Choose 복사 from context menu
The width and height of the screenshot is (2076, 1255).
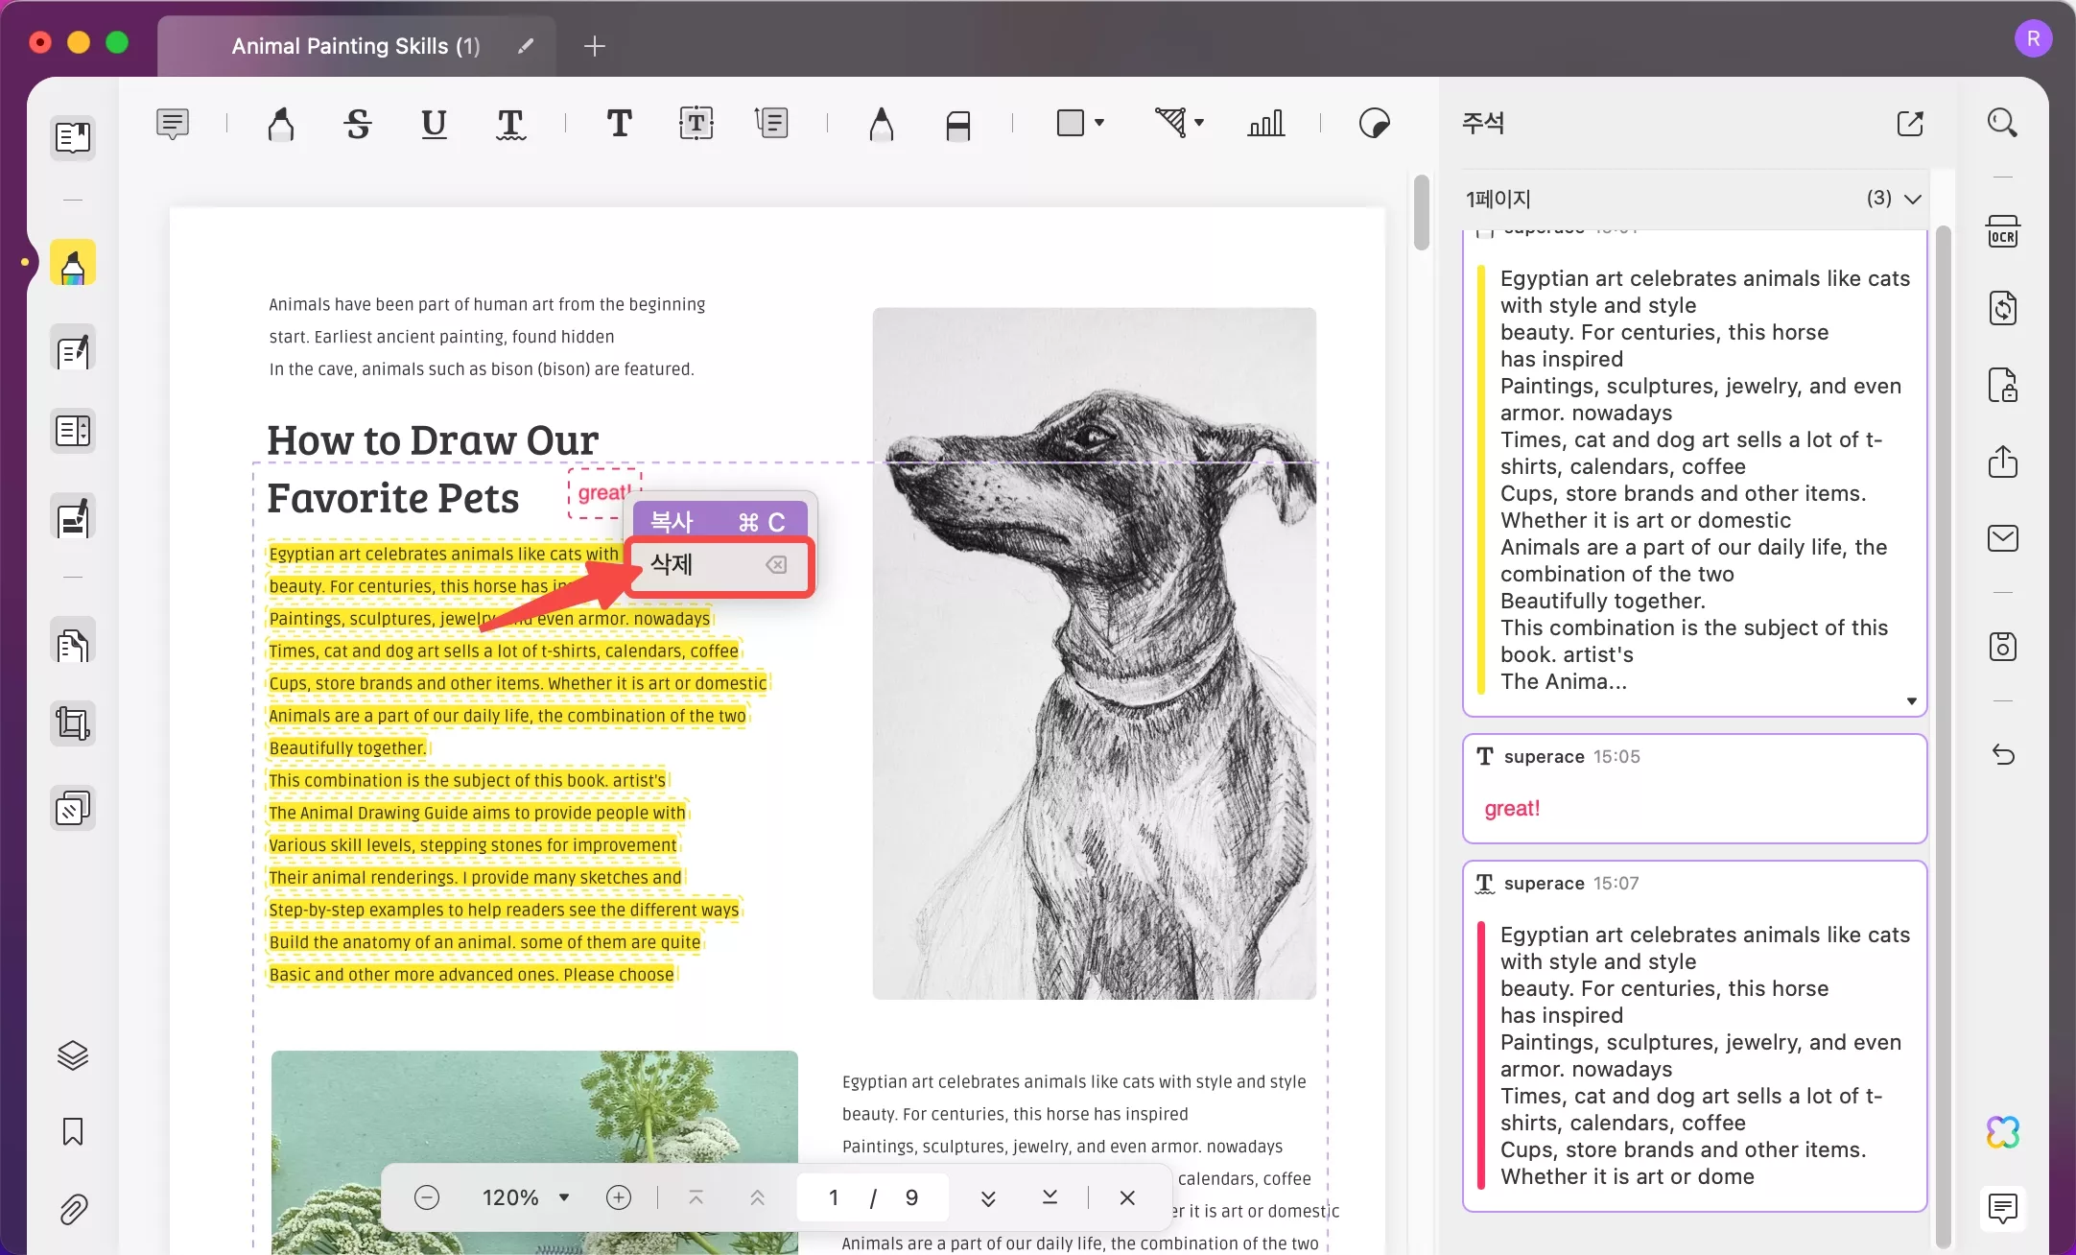[x=719, y=522]
